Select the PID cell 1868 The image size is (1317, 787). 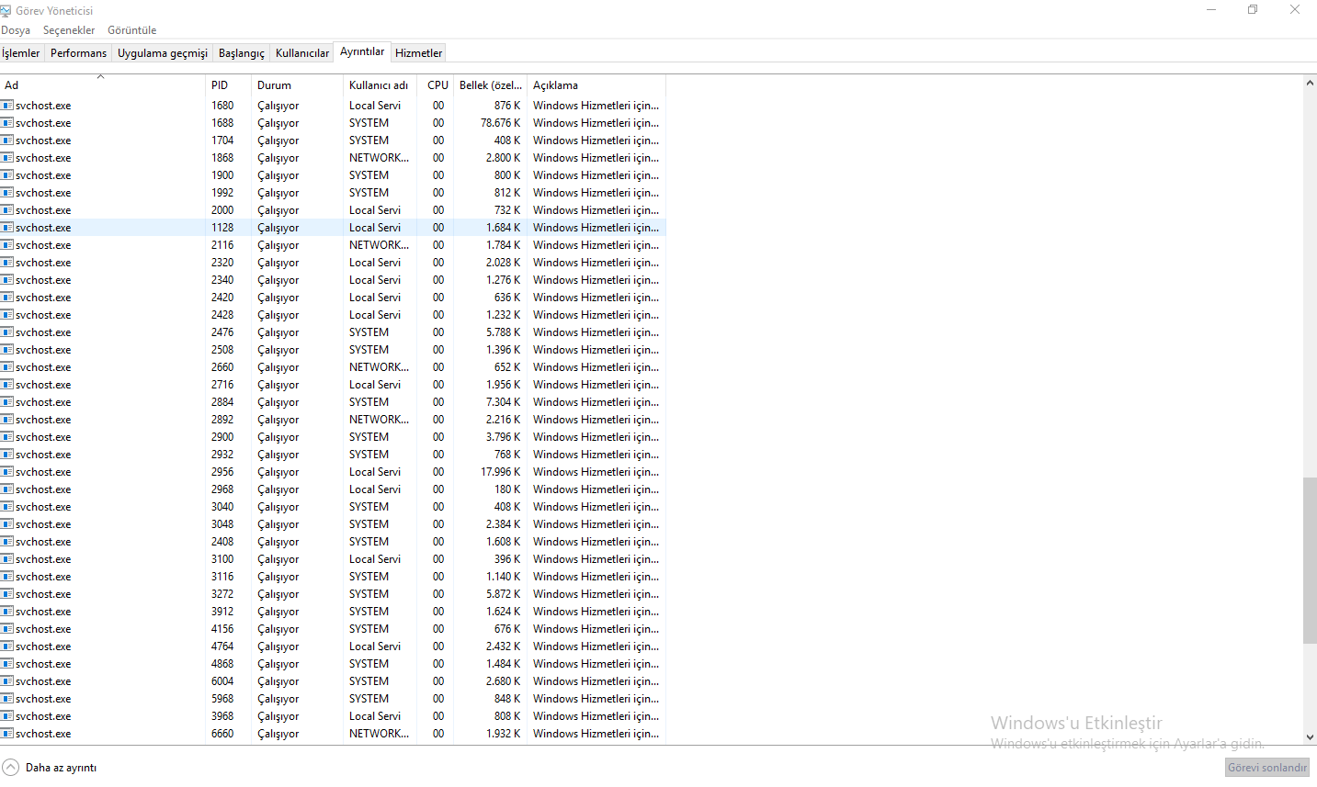[222, 158]
